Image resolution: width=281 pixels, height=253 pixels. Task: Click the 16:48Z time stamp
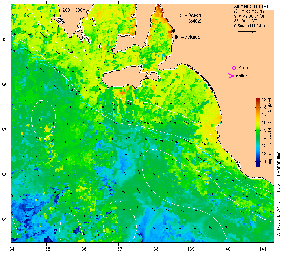193,21
